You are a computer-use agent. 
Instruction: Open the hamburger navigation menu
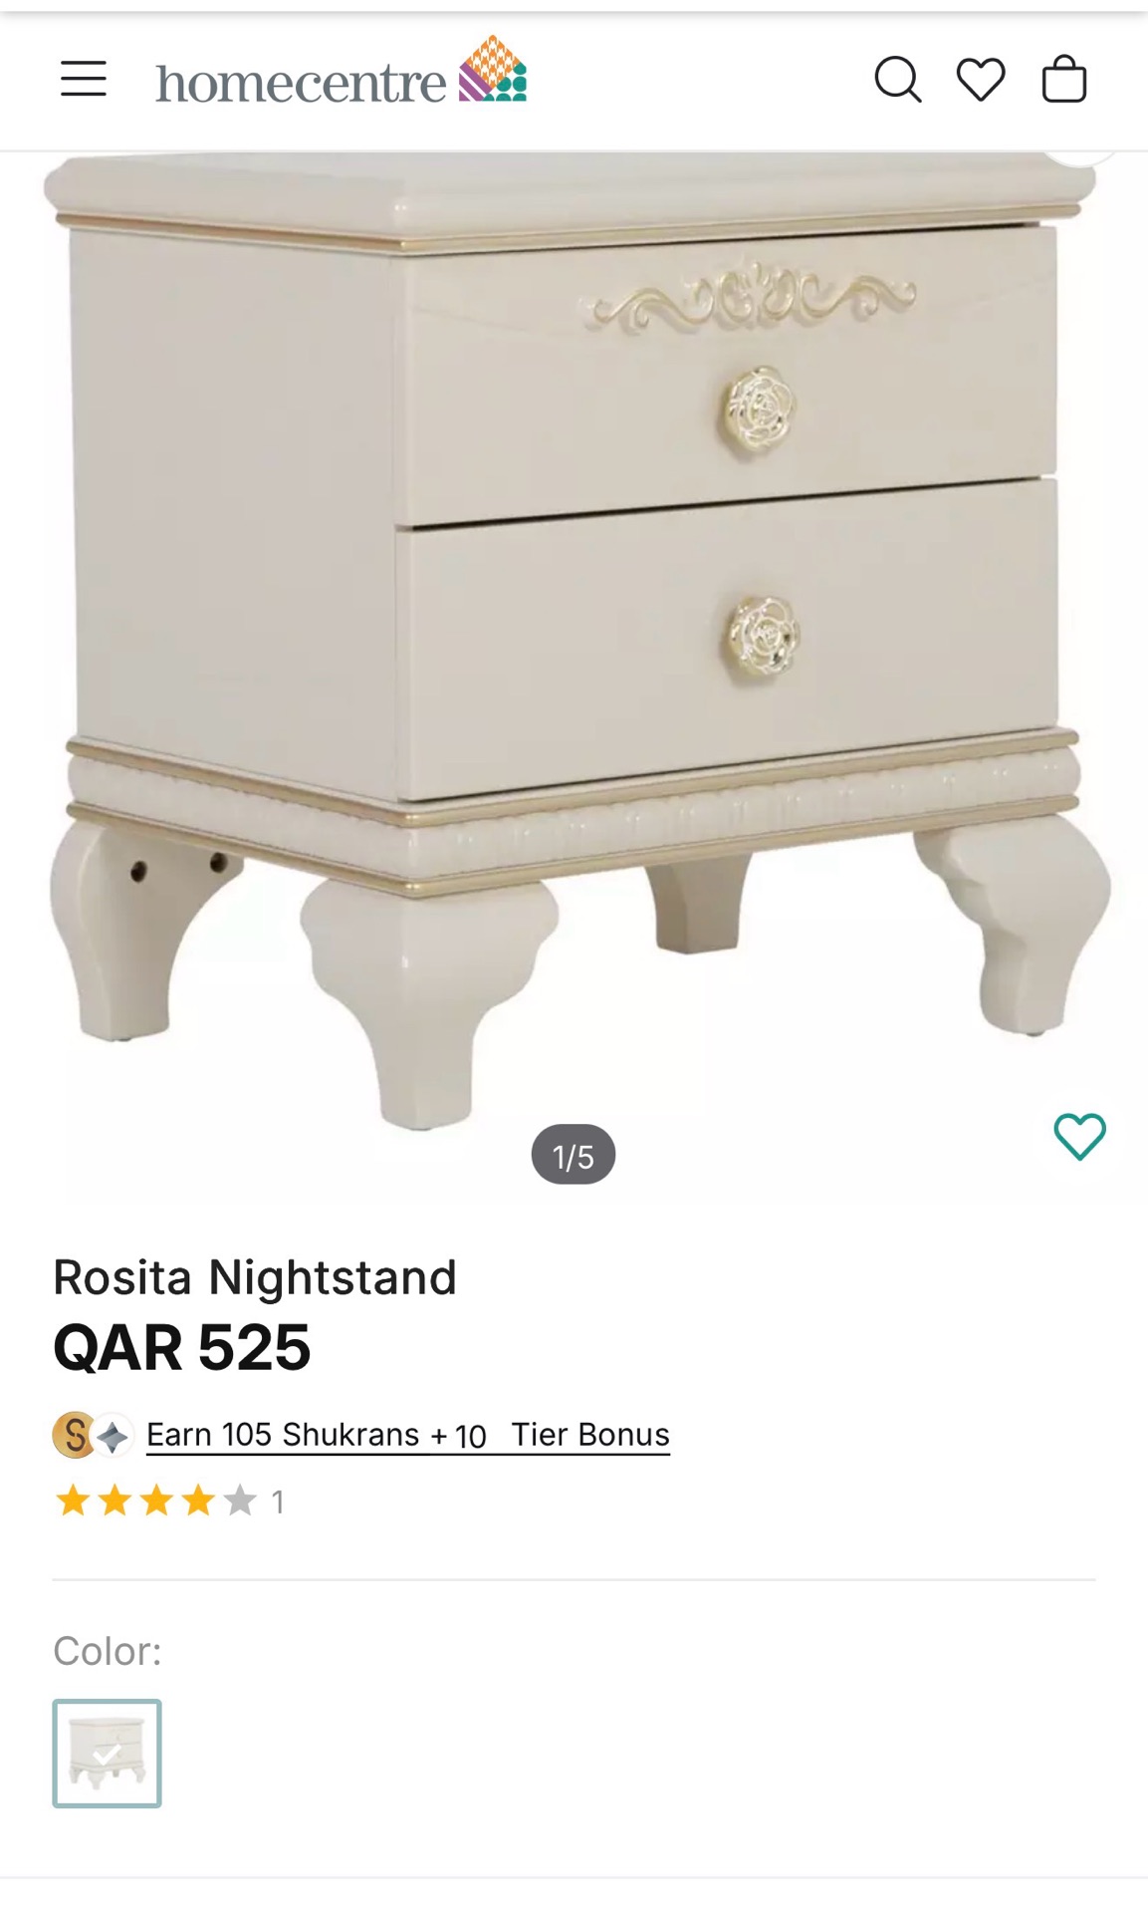click(84, 79)
